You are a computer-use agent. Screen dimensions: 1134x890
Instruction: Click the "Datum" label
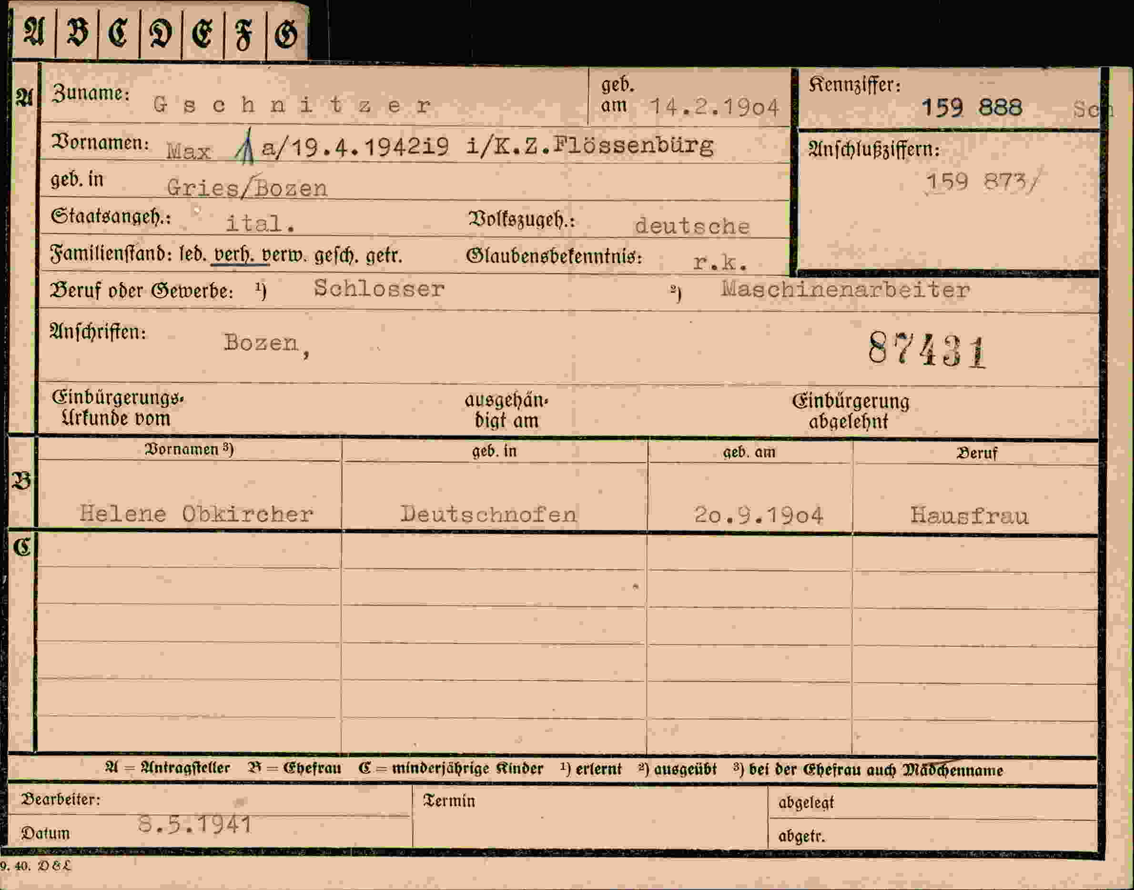pyautogui.click(x=45, y=834)
